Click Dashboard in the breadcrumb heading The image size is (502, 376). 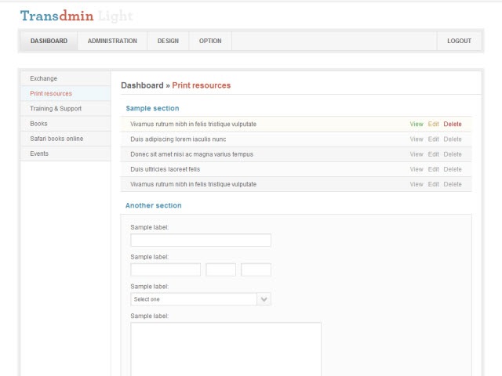coord(142,85)
